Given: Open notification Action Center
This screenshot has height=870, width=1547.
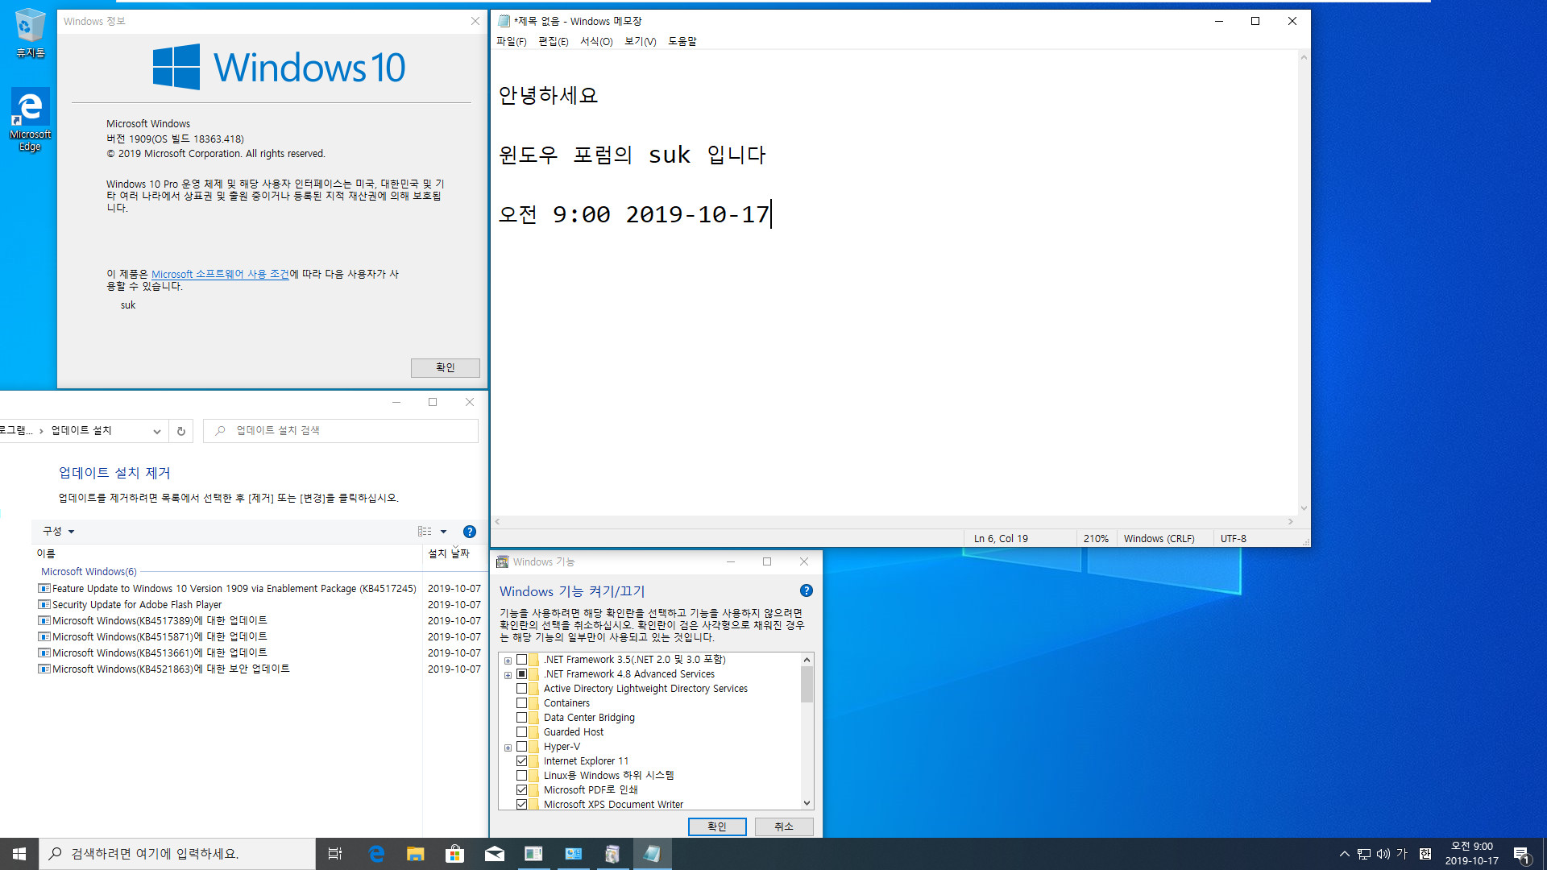Looking at the screenshot, I should [x=1522, y=854].
